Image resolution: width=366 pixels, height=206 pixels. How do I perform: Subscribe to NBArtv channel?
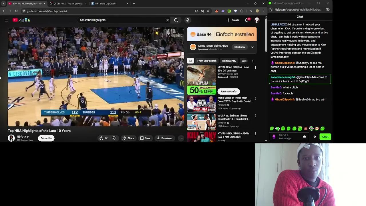point(46,138)
